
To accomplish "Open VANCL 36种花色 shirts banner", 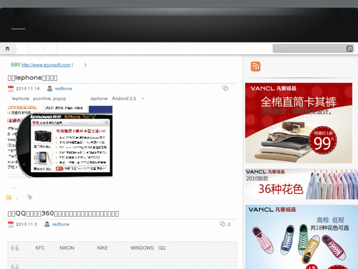I will pyautogui.click(x=301, y=184).
